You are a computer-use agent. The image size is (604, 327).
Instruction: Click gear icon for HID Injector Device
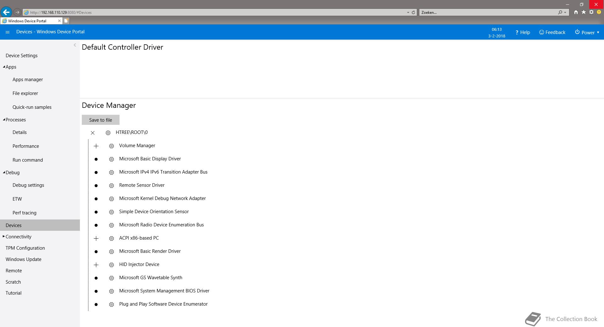click(111, 265)
